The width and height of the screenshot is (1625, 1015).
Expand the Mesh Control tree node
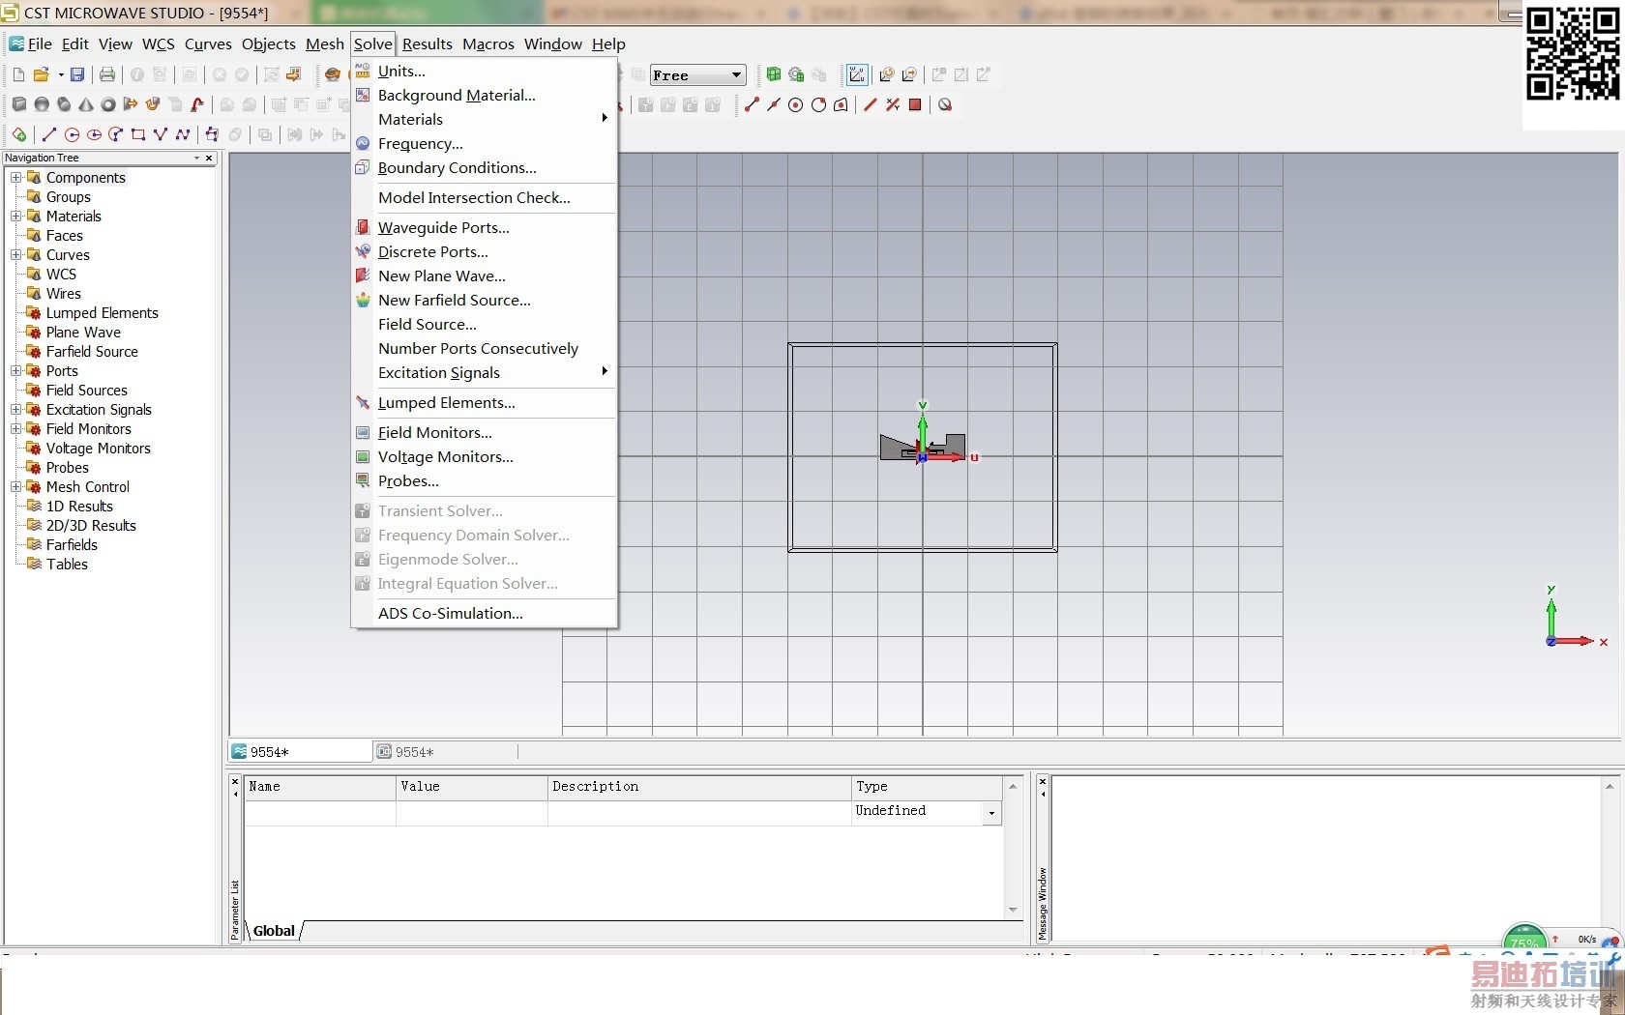coord(15,486)
